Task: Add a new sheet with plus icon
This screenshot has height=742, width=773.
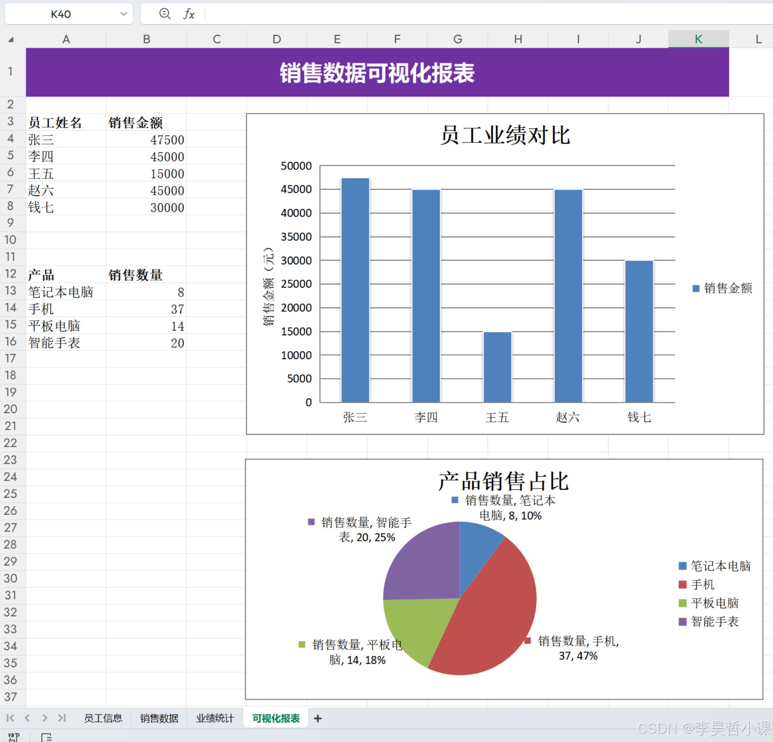Action: tap(318, 718)
